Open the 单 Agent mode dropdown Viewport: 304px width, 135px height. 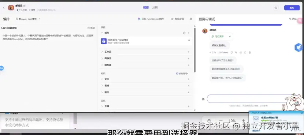[28, 19]
